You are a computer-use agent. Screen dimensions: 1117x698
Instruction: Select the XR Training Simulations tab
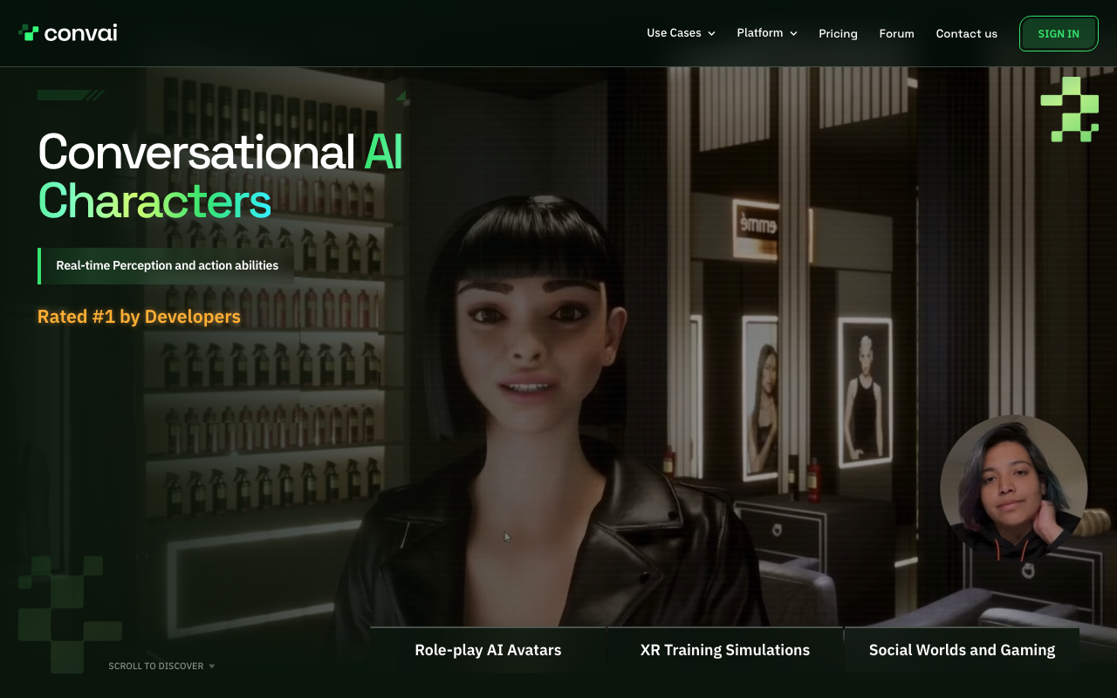725,650
